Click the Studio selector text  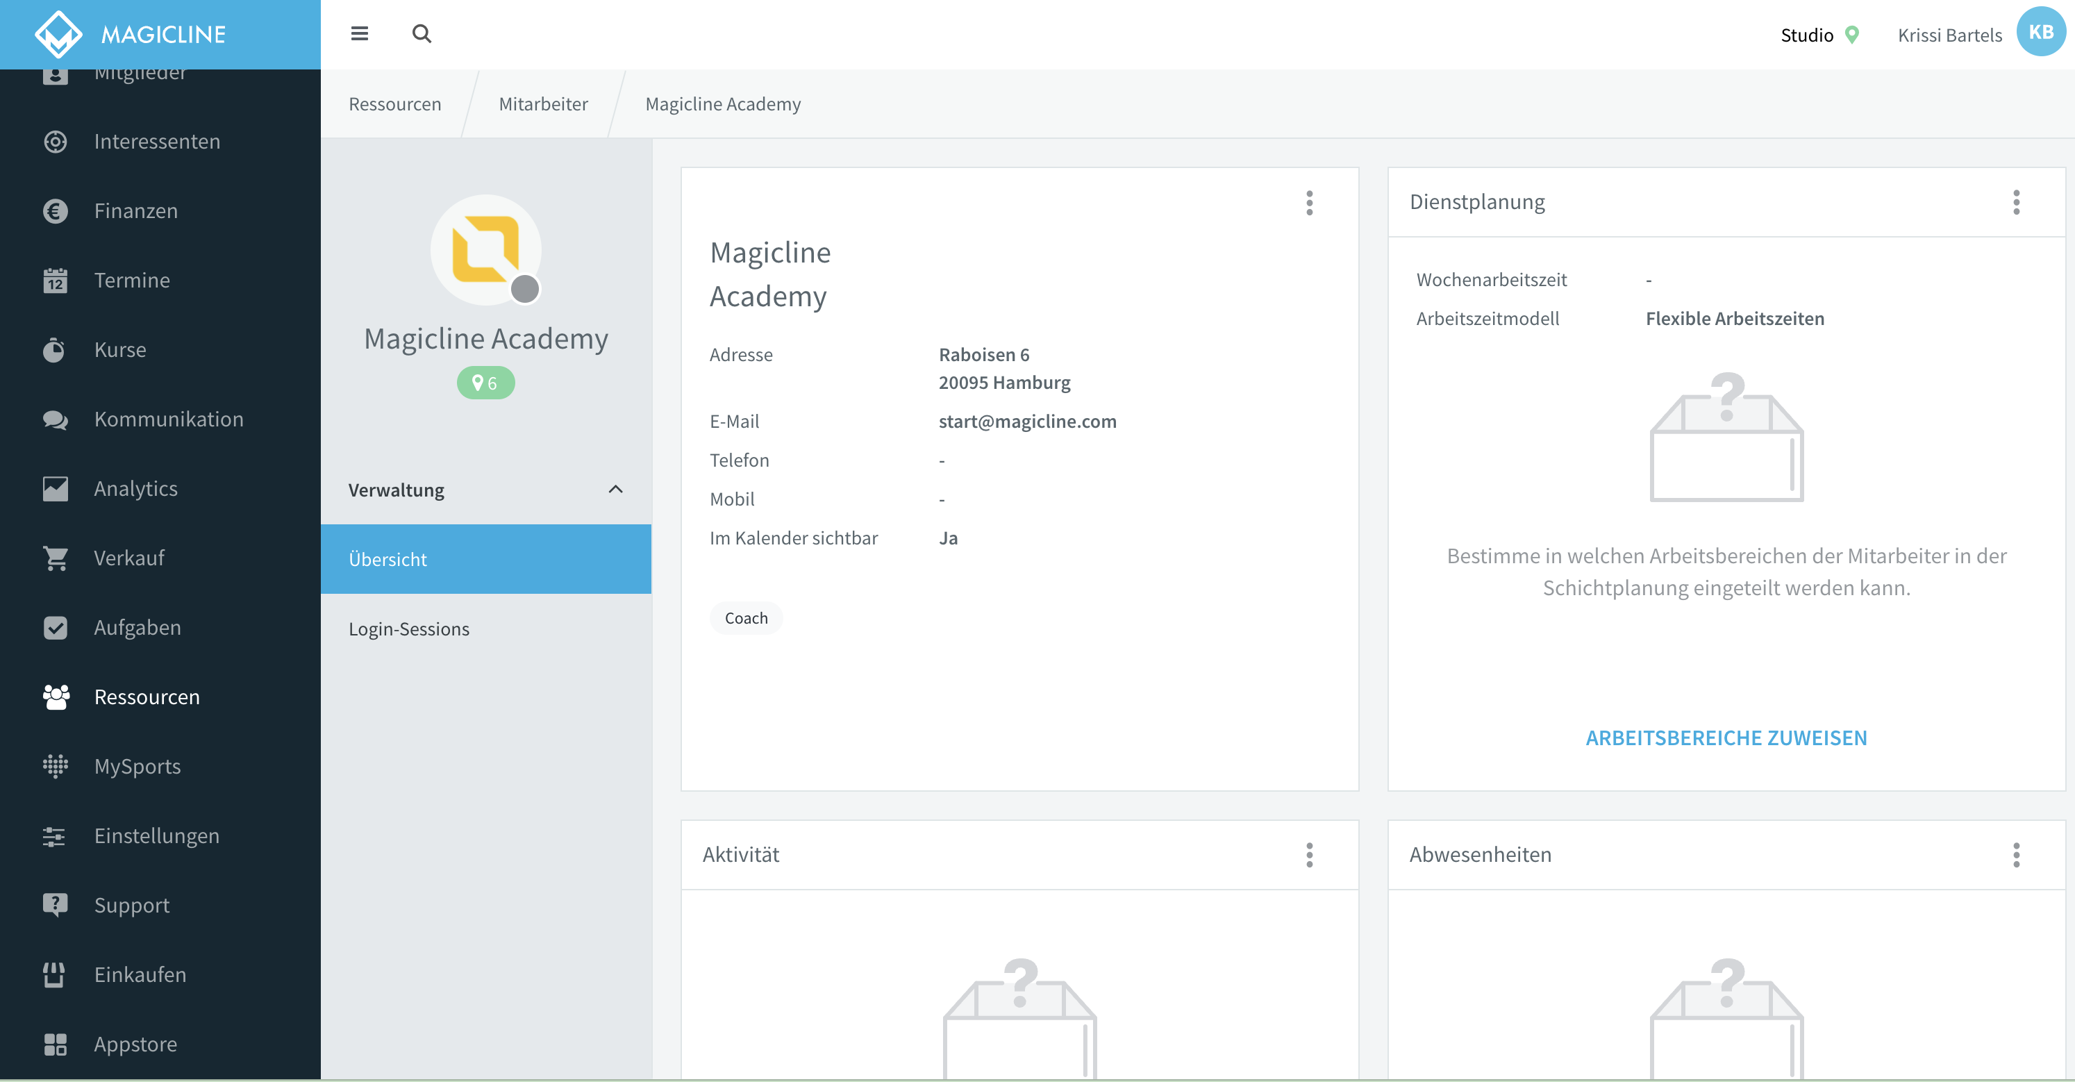click(1807, 35)
